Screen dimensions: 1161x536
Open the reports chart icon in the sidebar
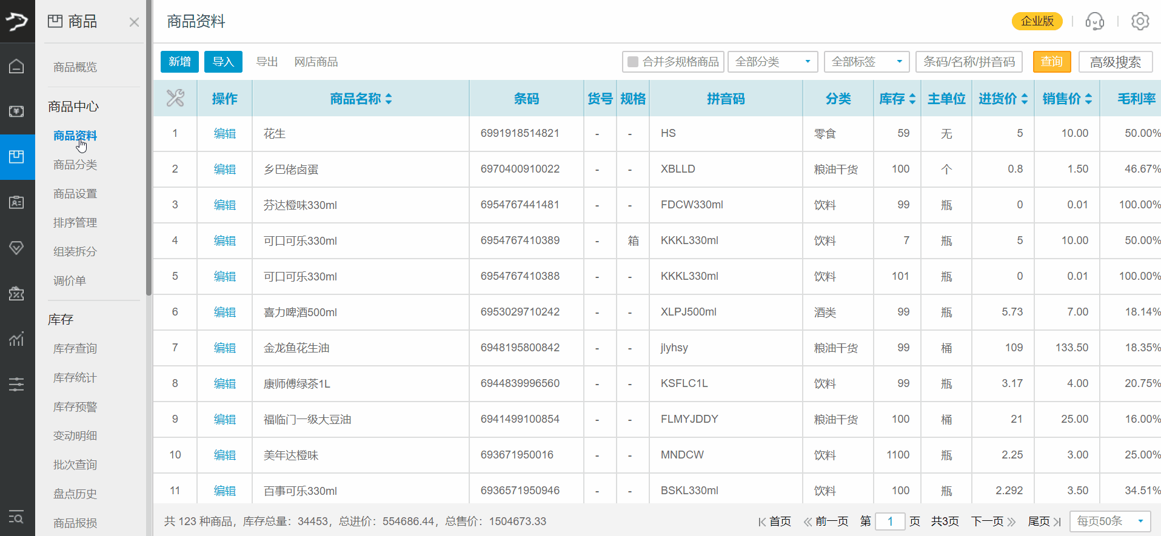click(17, 339)
